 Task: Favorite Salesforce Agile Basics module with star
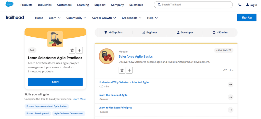tap(122, 70)
